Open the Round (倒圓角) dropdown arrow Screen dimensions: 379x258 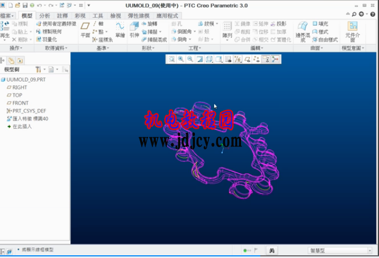(x=195, y=32)
